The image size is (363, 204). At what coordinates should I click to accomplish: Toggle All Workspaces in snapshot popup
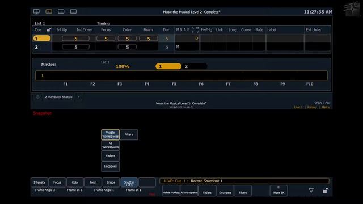tap(111, 145)
